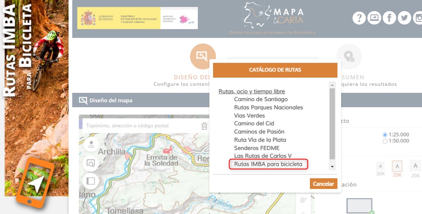This screenshot has width=422, height=214.
Task: Click the Mapa a la Carta logo
Action: point(272,18)
